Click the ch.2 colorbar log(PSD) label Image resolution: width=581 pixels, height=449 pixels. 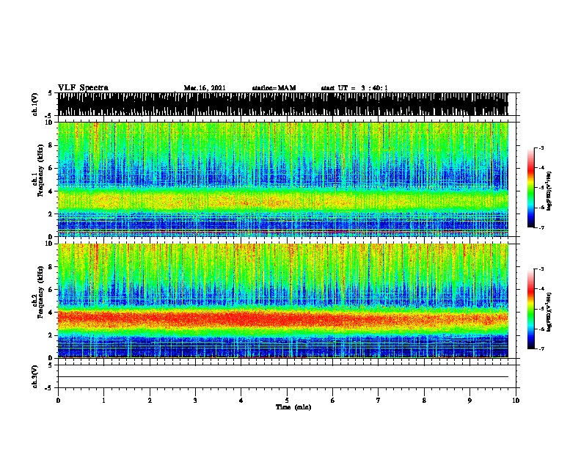click(549, 313)
